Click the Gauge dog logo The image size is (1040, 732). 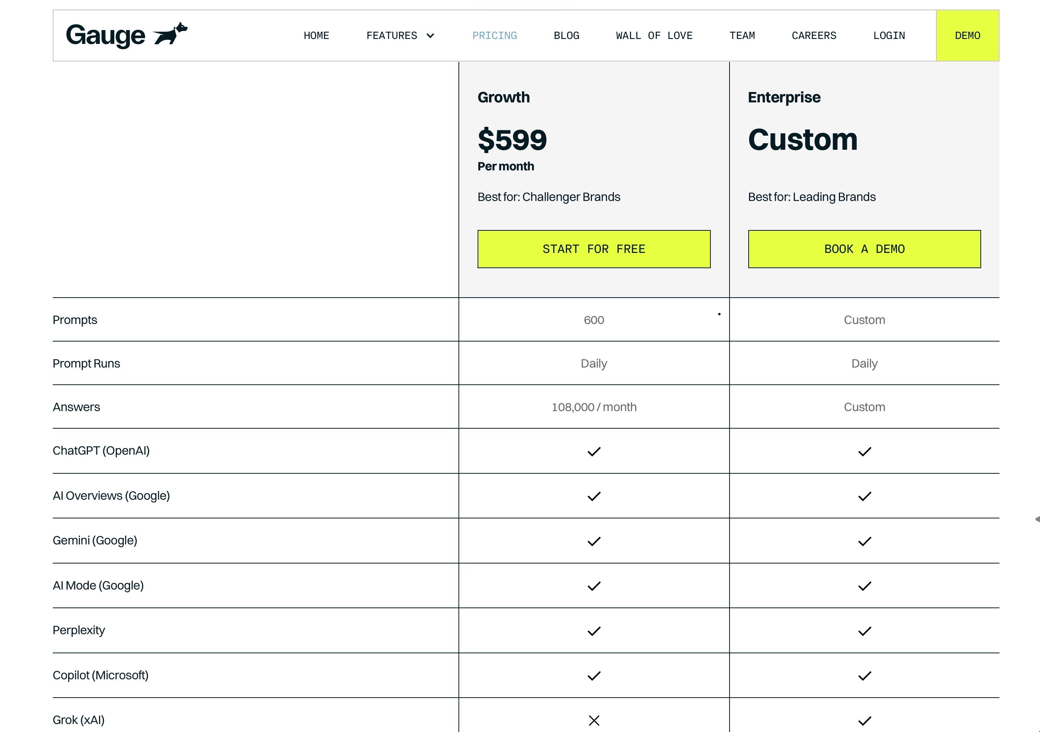pyautogui.click(x=127, y=35)
